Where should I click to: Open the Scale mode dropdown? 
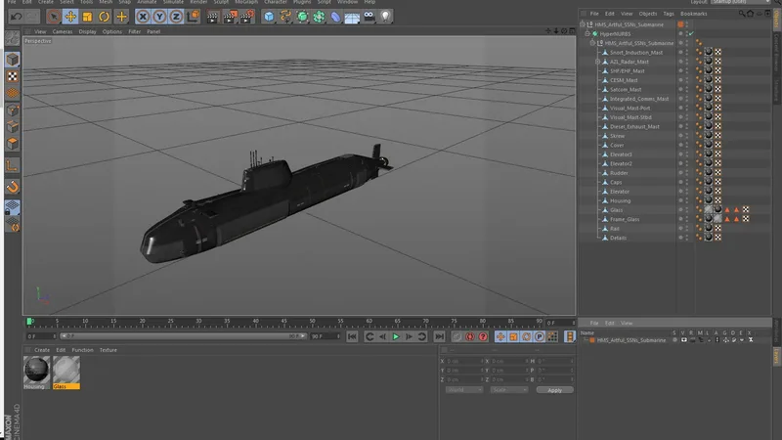(508, 389)
